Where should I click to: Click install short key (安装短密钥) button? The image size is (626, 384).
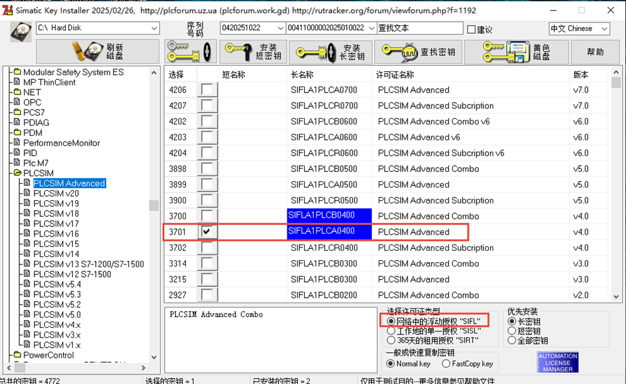pos(254,52)
